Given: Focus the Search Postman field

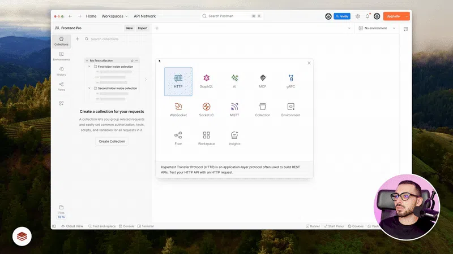Looking at the screenshot, I should click(232, 16).
